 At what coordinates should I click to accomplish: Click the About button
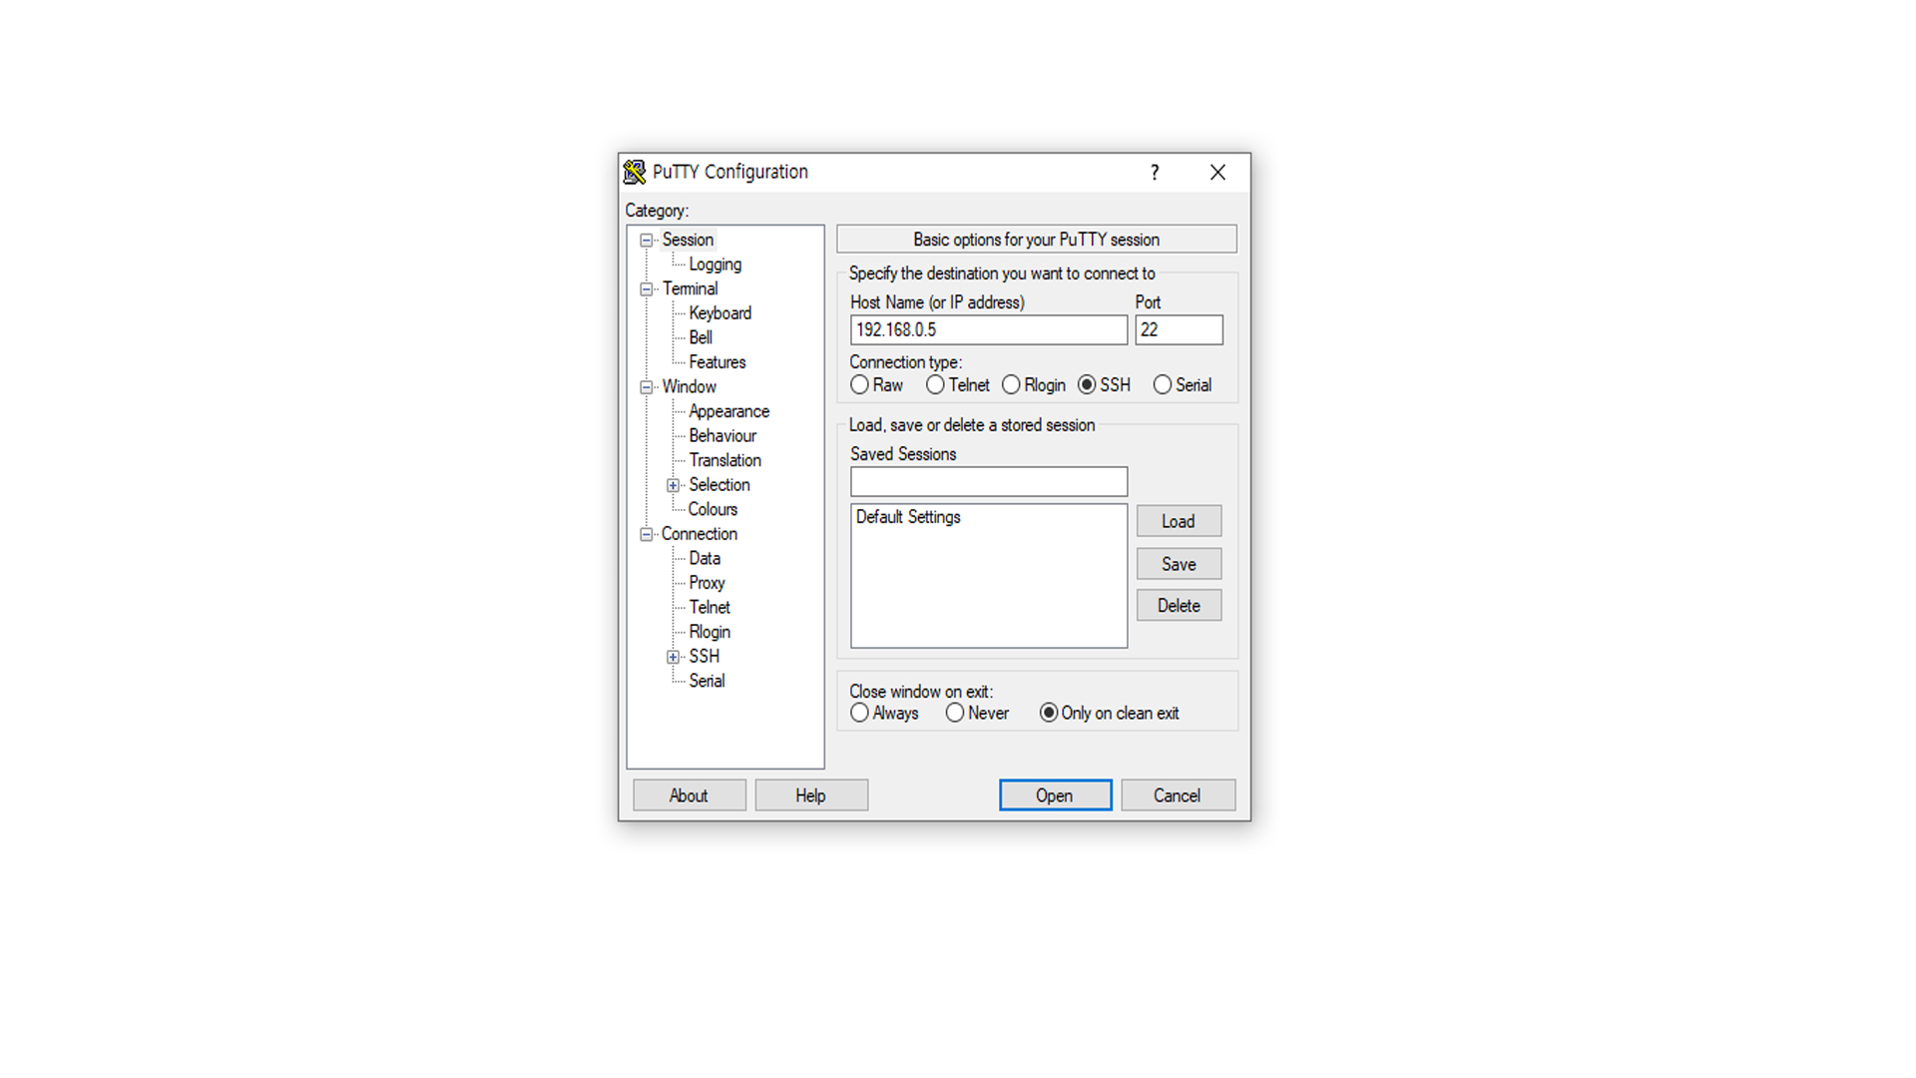coord(689,796)
